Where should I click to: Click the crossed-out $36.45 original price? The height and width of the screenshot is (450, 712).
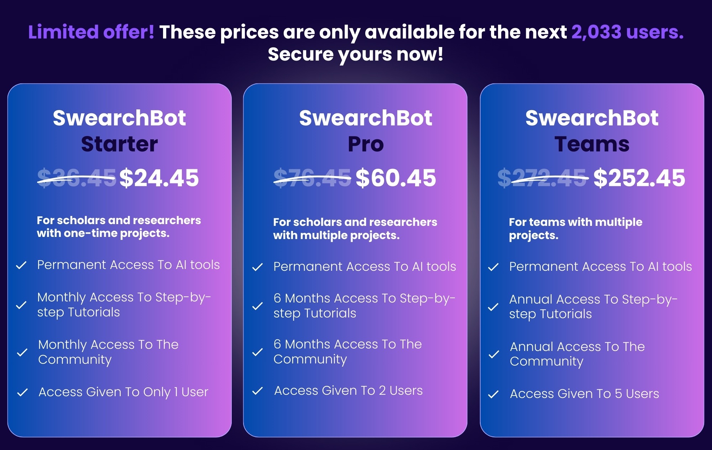point(77,178)
